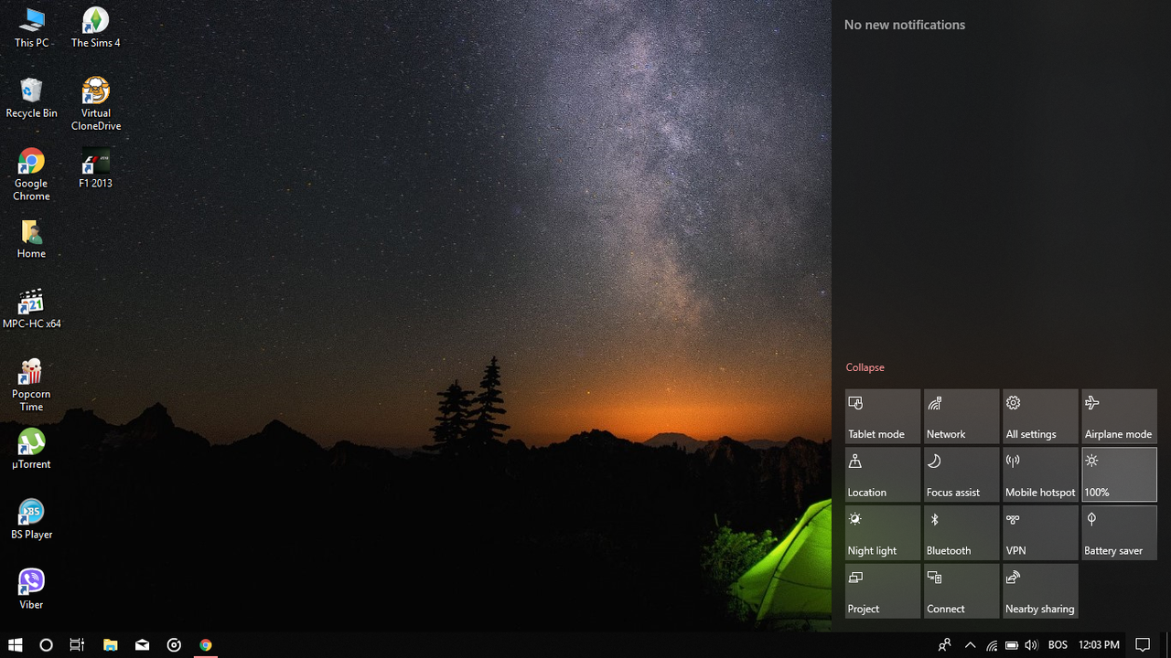This screenshot has width=1171, height=658.
Task: Open Task View in taskbar
Action: 77,645
